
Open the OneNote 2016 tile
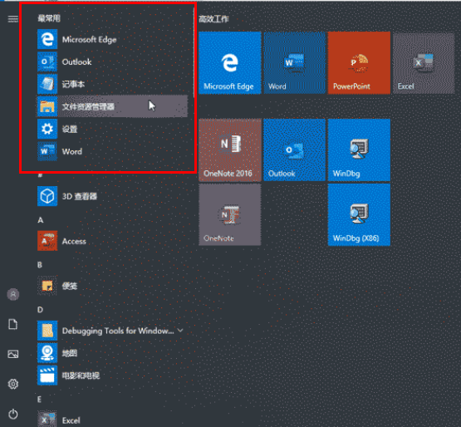click(x=230, y=150)
